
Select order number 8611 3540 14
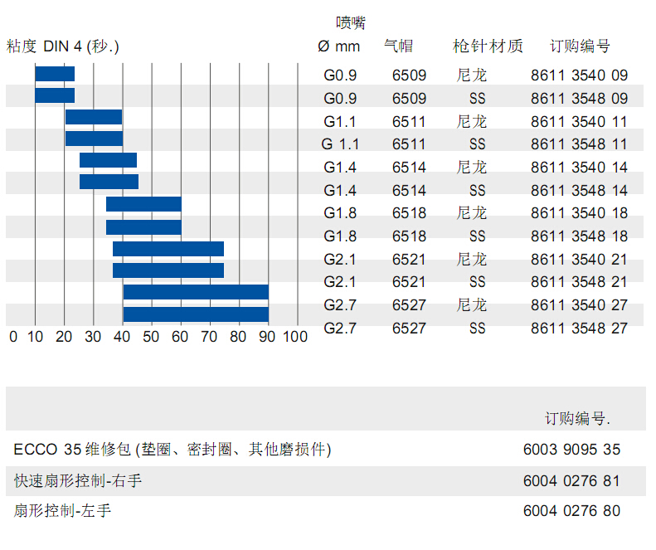[x=579, y=168]
